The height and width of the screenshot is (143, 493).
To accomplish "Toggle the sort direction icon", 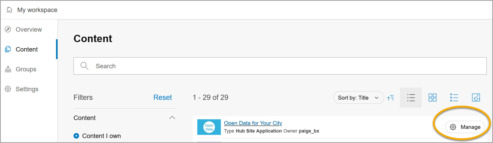I will pyautogui.click(x=391, y=98).
